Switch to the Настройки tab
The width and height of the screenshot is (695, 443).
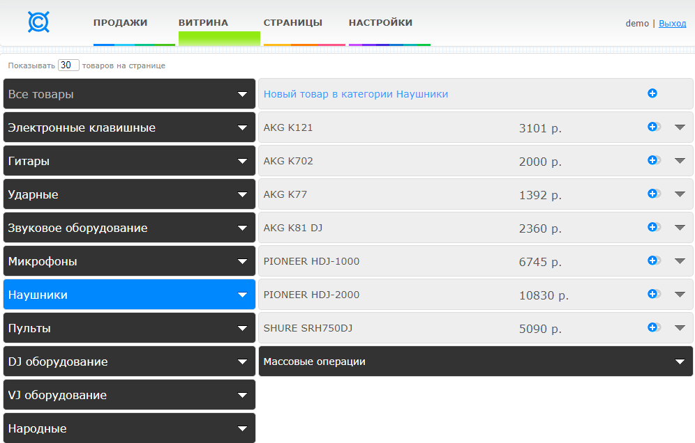click(380, 23)
